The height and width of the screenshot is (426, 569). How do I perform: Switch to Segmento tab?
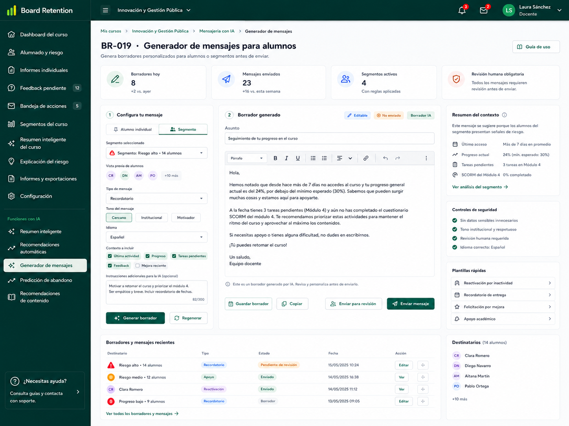coord(183,129)
